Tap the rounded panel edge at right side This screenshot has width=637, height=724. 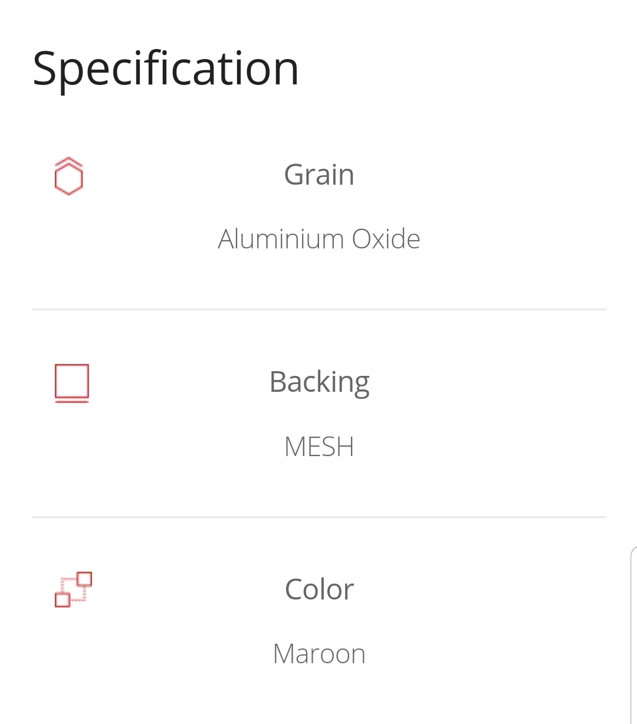coord(633,635)
